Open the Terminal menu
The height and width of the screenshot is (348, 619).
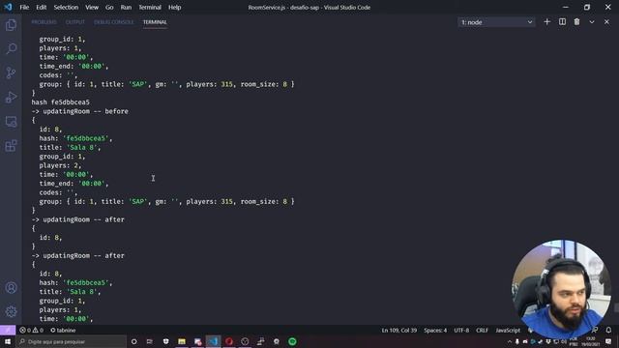coord(150,7)
